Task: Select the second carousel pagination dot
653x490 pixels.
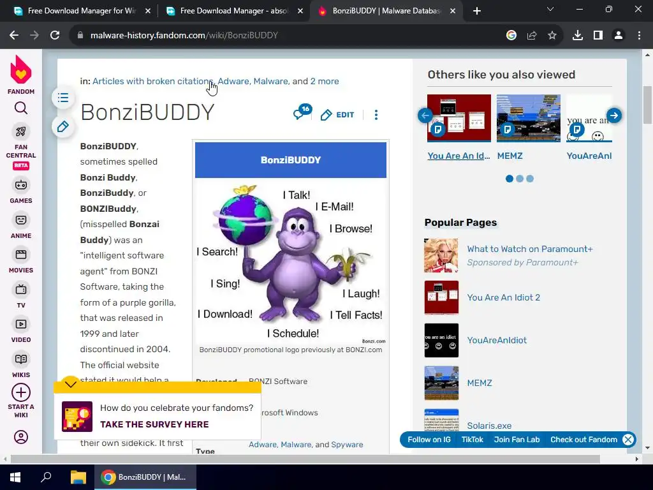Action: (x=520, y=179)
